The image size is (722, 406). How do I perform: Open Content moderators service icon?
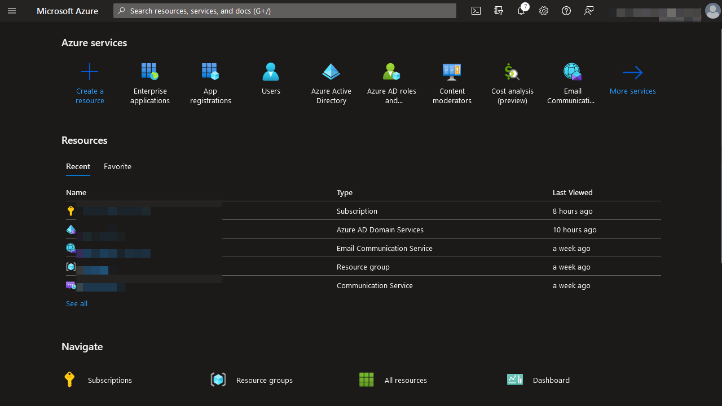(452, 72)
